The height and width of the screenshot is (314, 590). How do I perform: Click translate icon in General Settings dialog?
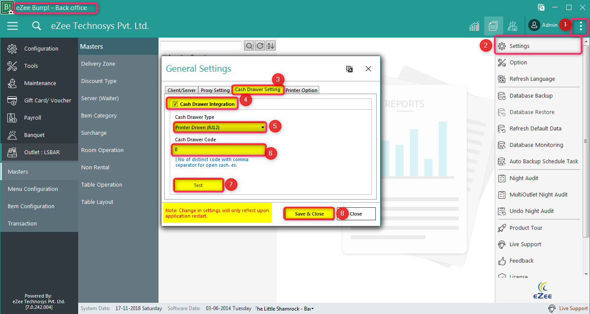[x=349, y=69]
